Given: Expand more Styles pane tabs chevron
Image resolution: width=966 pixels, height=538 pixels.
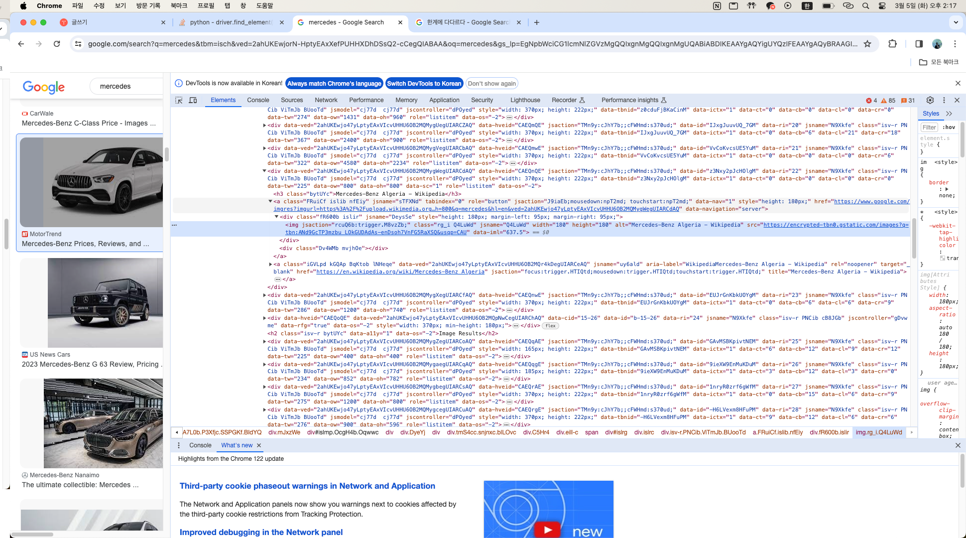Looking at the screenshot, I should click(x=949, y=114).
